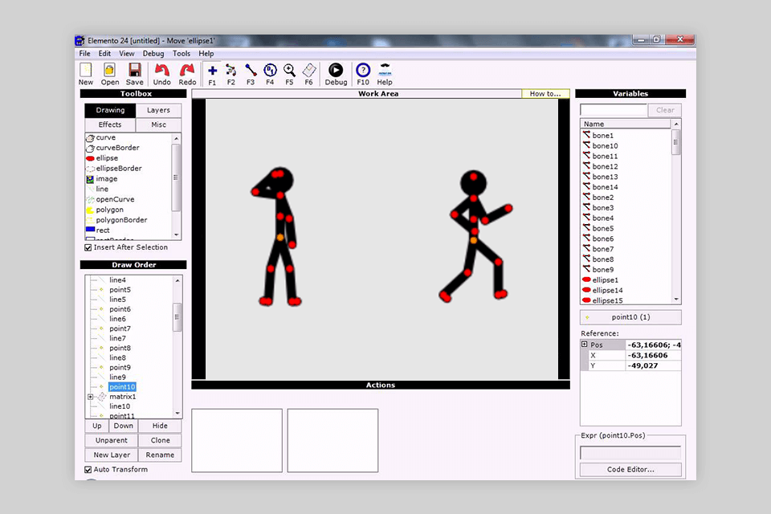Open the Code Editor
Viewport: 771px width, 514px height.
pos(630,469)
